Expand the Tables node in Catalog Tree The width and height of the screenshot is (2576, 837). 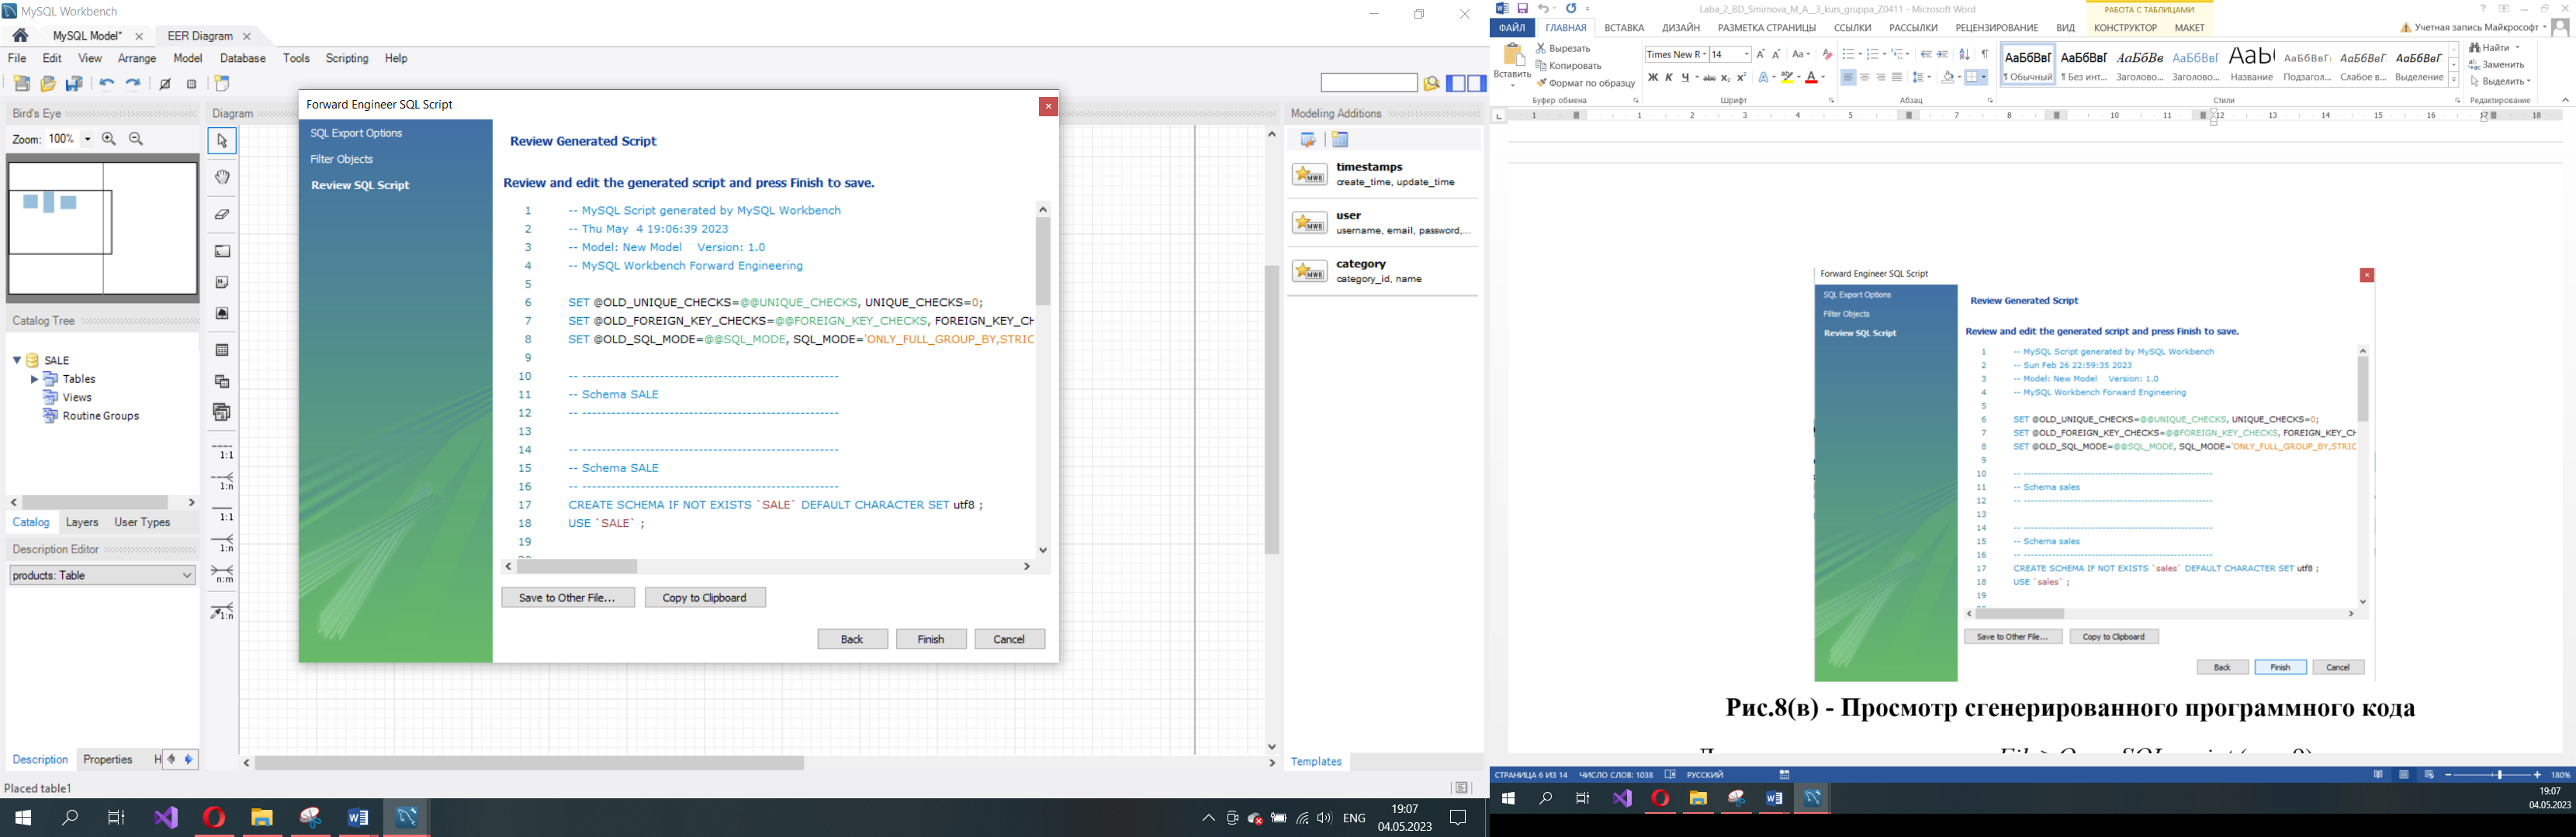[x=34, y=380]
